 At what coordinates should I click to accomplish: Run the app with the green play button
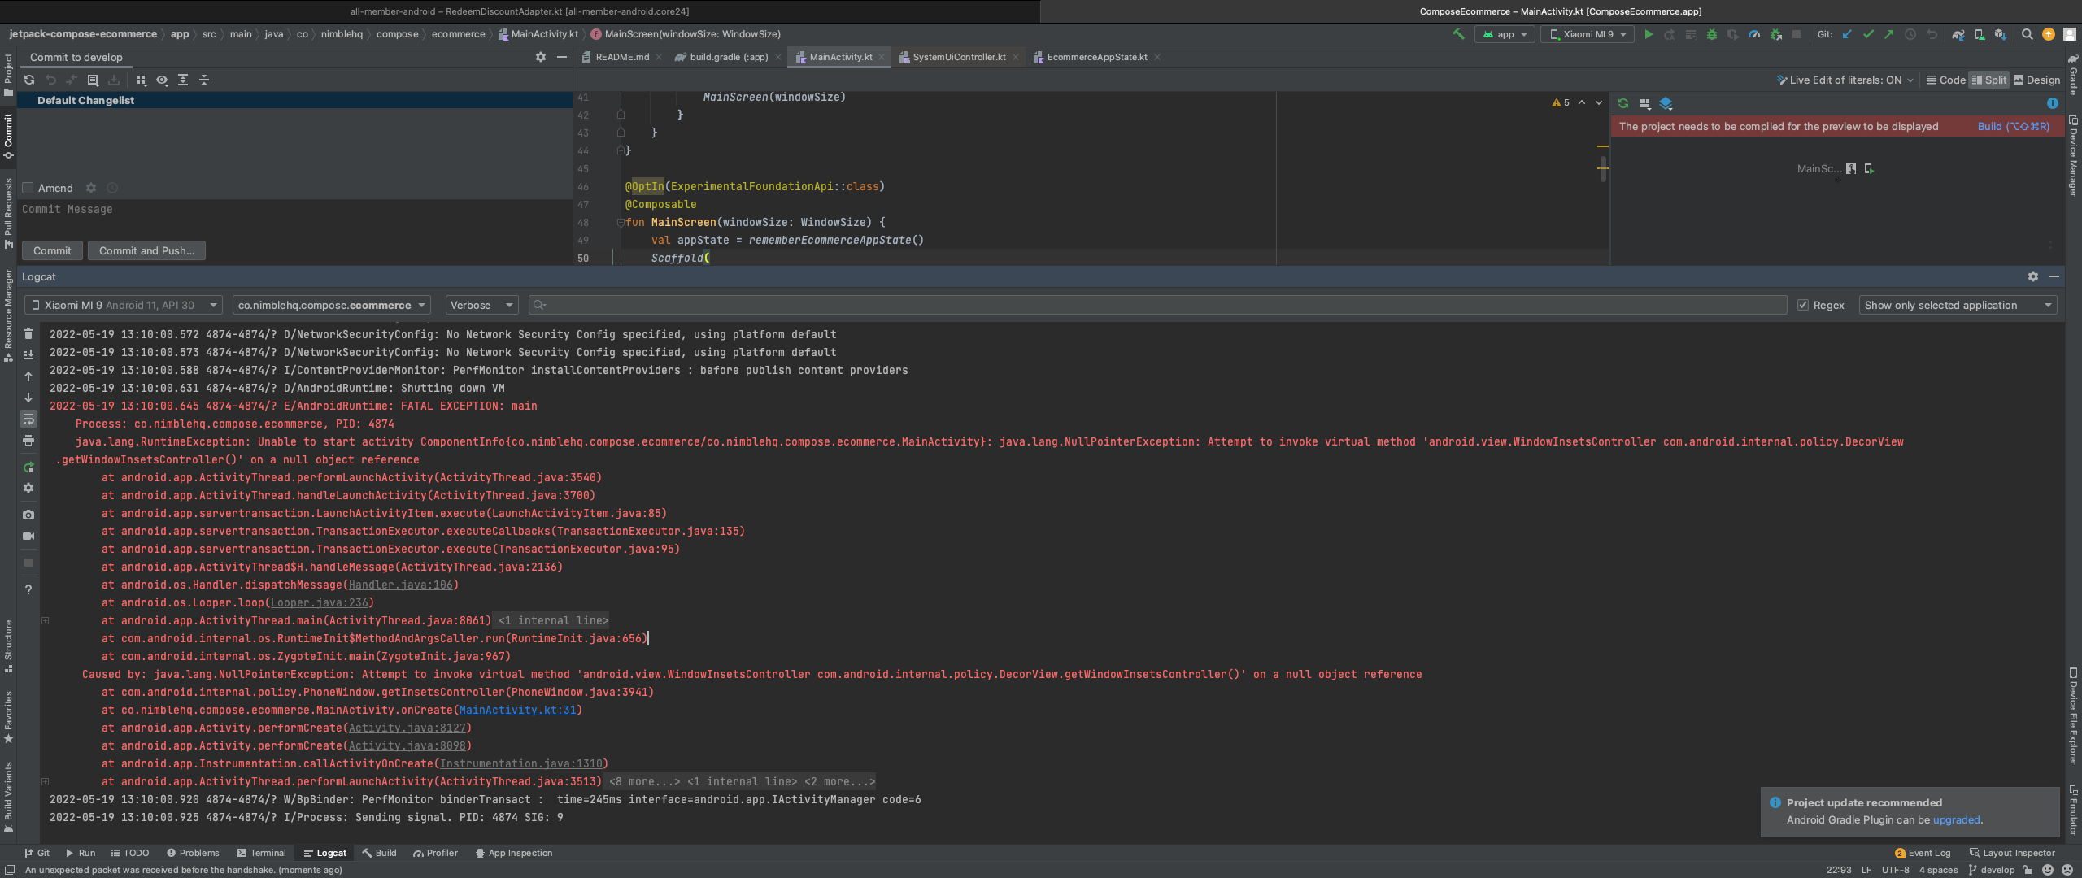pyautogui.click(x=1649, y=34)
